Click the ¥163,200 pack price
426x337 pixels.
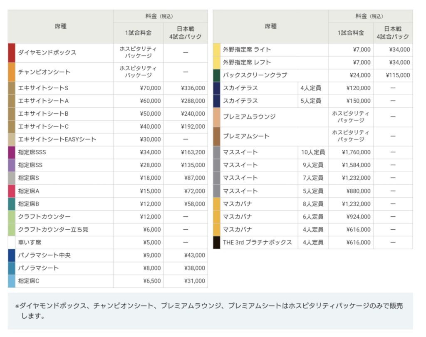[x=193, y=152]
